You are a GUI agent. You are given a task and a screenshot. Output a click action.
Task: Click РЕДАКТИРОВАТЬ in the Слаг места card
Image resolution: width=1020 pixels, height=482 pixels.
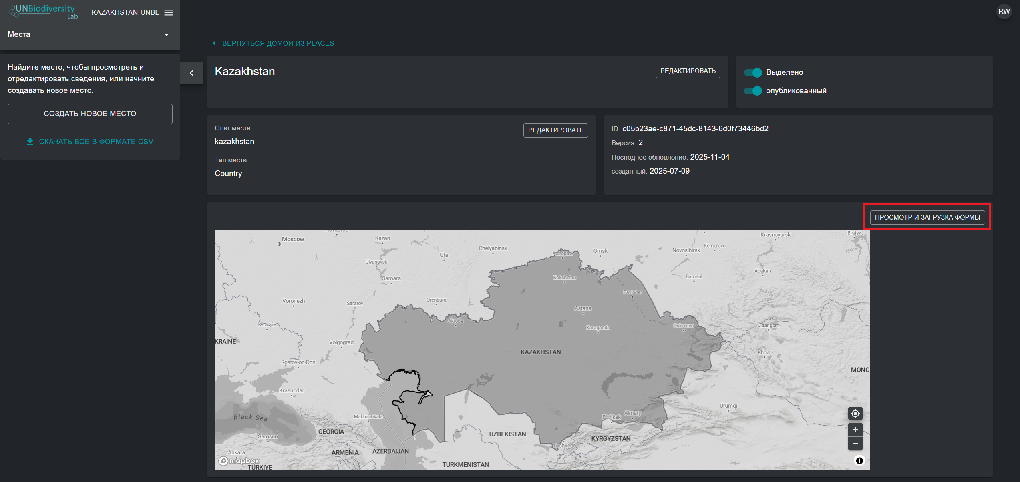555,130
